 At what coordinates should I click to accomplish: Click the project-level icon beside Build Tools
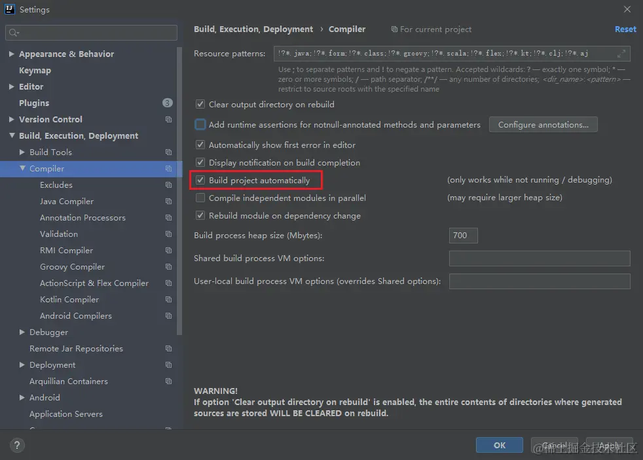tap(168, 152)
